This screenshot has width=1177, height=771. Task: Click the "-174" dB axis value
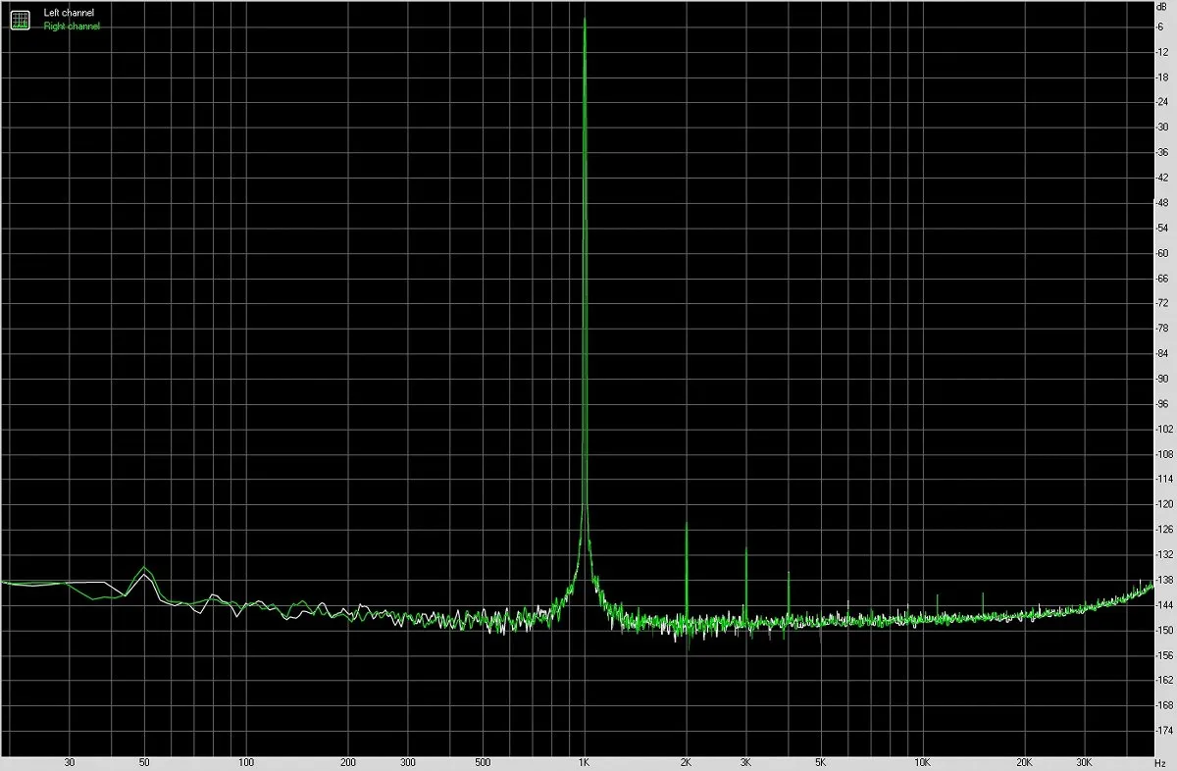click(x=1166, y=731)
